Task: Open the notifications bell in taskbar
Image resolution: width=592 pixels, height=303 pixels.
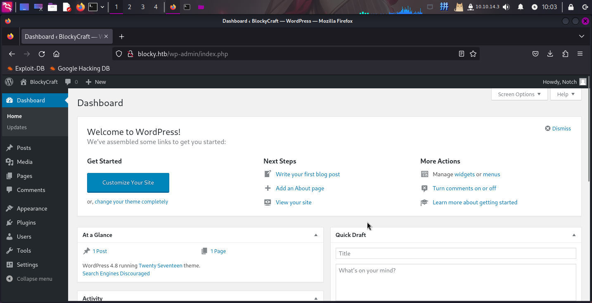Action: [x=521, y=7]
